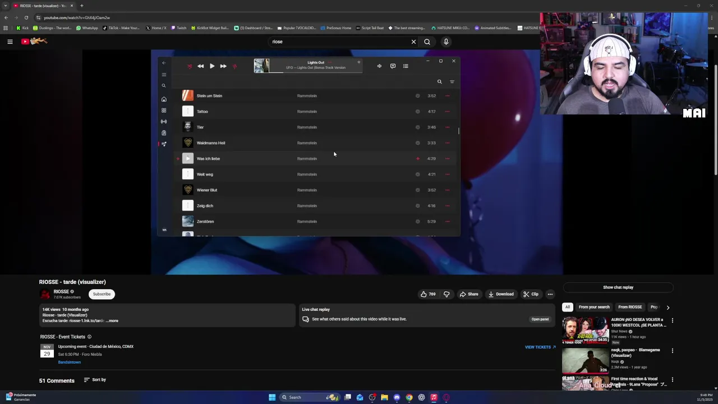
Task: Favorite the Lights Out track star
Action: click(358, 62)
